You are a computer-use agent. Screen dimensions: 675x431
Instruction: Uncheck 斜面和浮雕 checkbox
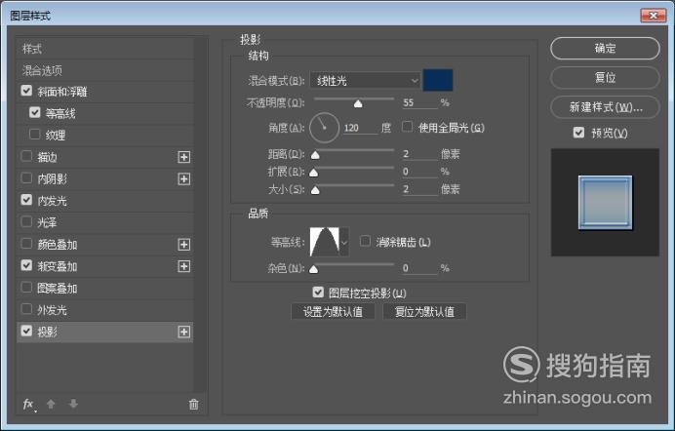(x=26, y=91)
